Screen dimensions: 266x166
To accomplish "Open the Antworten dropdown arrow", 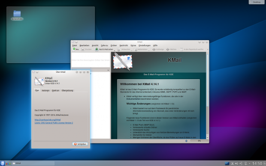I will coord(131,50).
